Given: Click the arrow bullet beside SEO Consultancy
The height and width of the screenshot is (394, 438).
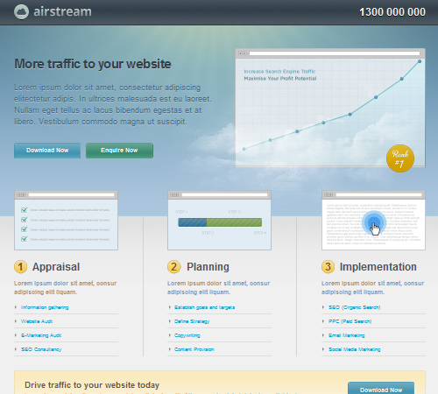Looking at the screenshot, I should pyautogui.click(x=16, y=349).
